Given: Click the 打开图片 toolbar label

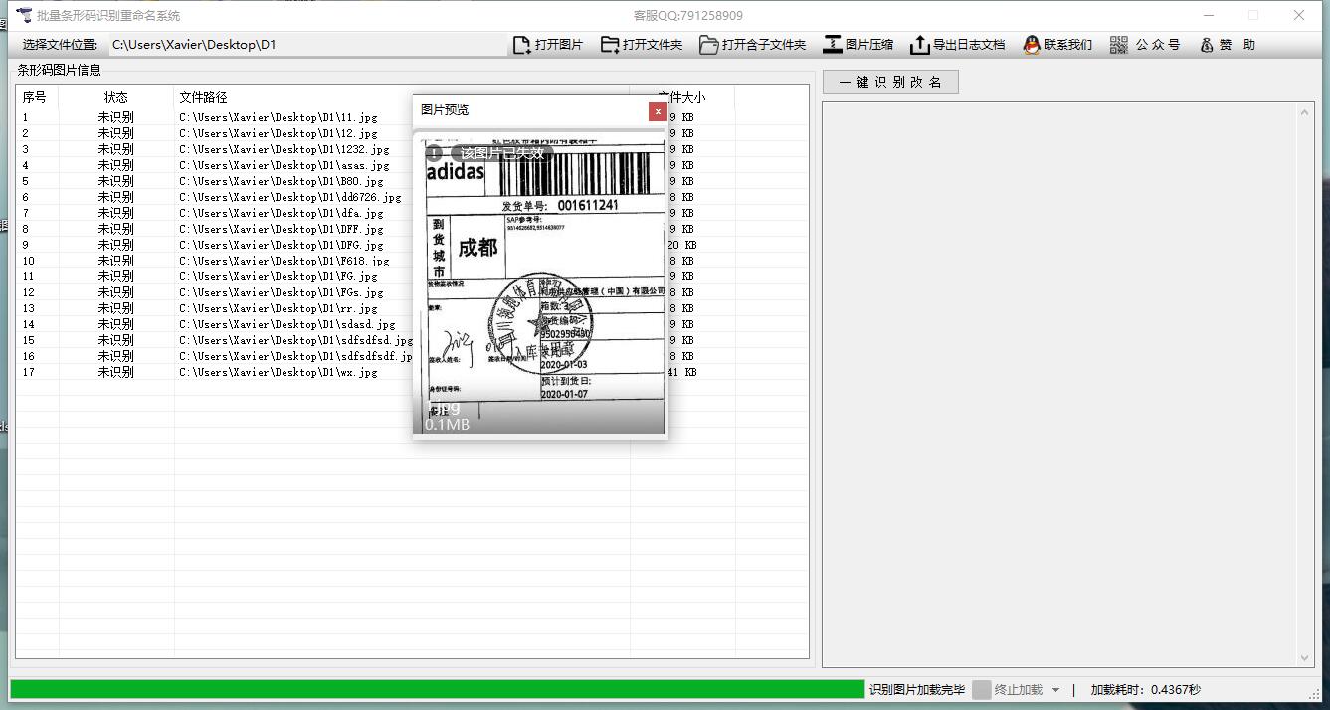Looking at the screenshot, I should 559,45.
